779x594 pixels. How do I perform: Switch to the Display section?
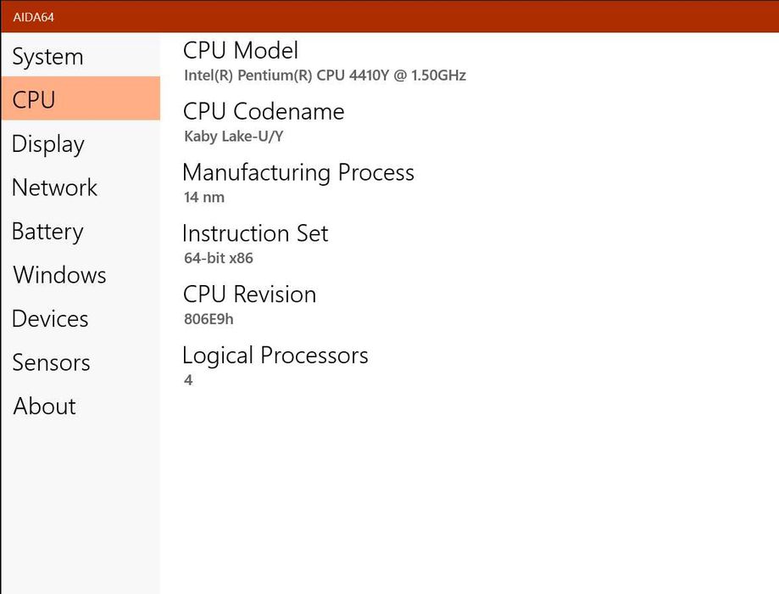[x=81, y=143]
